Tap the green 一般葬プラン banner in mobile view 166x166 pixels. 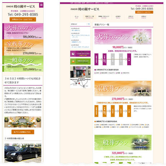coord(23,64)
